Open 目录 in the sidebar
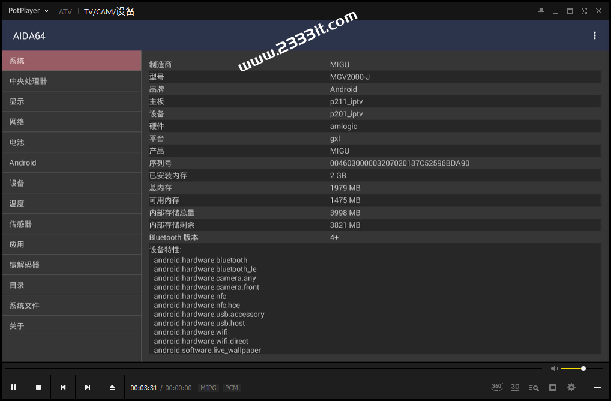Image resolution: width=611 pixels, height=401 pixels. [71, 285]
